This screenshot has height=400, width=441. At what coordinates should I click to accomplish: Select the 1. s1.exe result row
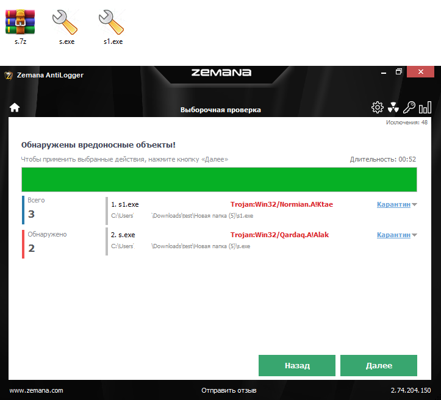(261, 210)
